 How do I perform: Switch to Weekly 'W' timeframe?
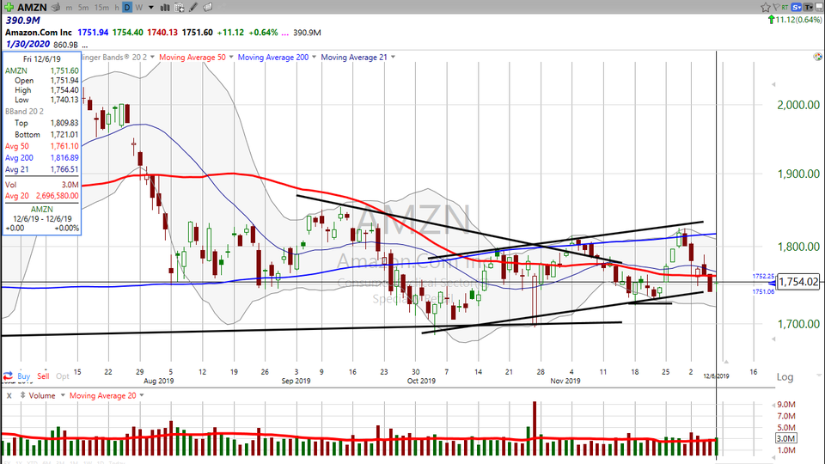pos(139,8)
